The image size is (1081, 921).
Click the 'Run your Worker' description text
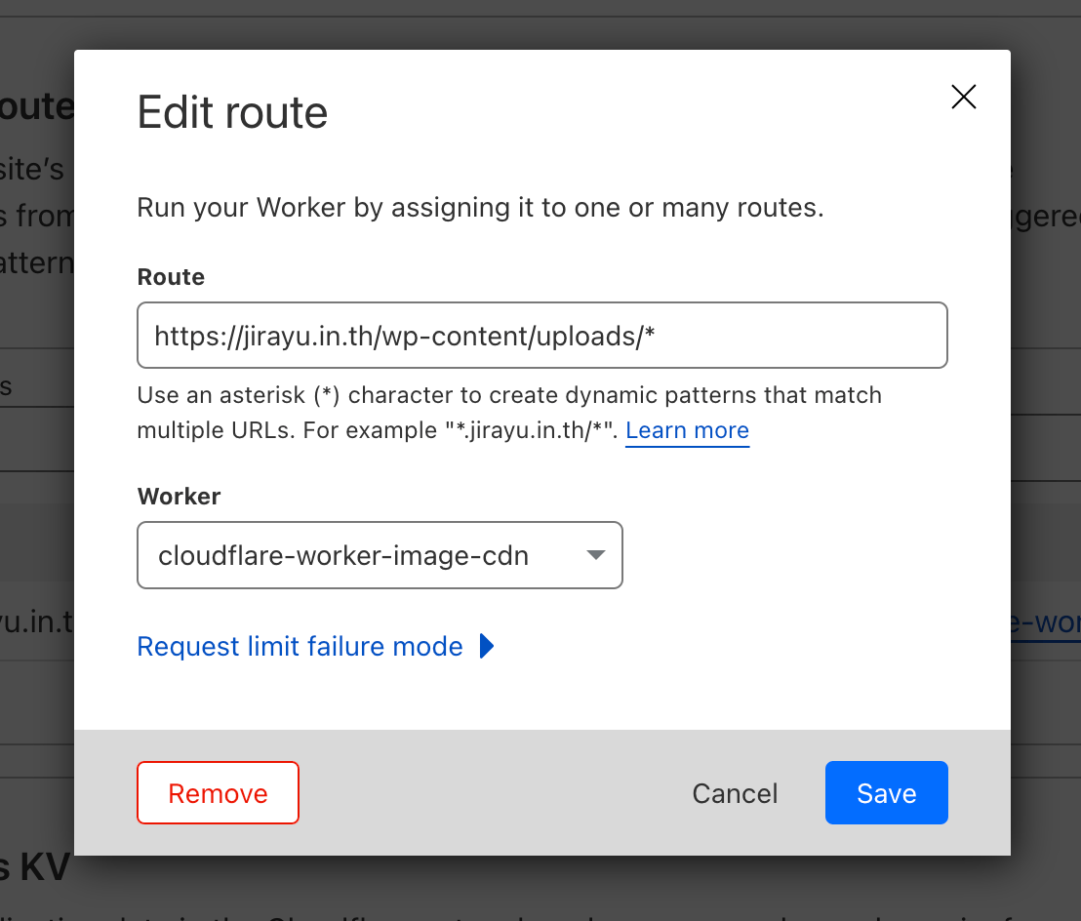480,208
